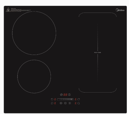Screen dimensions: 129x114
Task: Touch the power level slider bar
Action: tap(65, 99)
